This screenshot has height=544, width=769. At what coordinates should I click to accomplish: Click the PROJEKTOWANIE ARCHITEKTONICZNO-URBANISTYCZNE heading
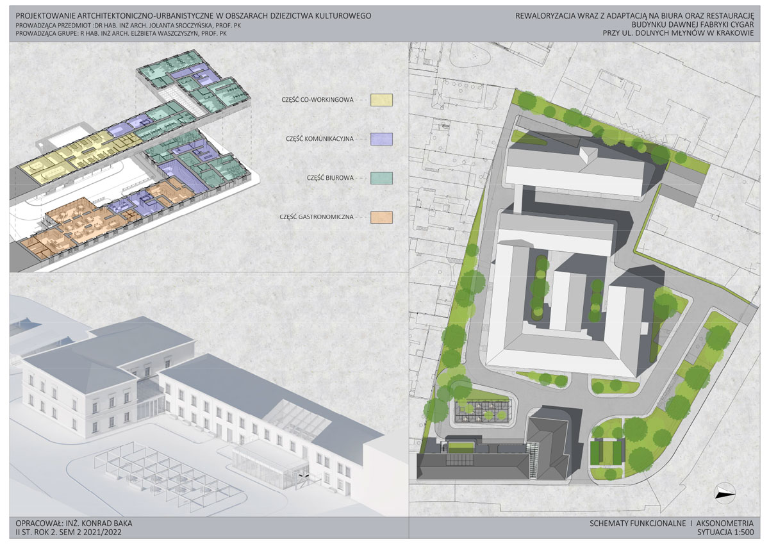coord(192,14)
